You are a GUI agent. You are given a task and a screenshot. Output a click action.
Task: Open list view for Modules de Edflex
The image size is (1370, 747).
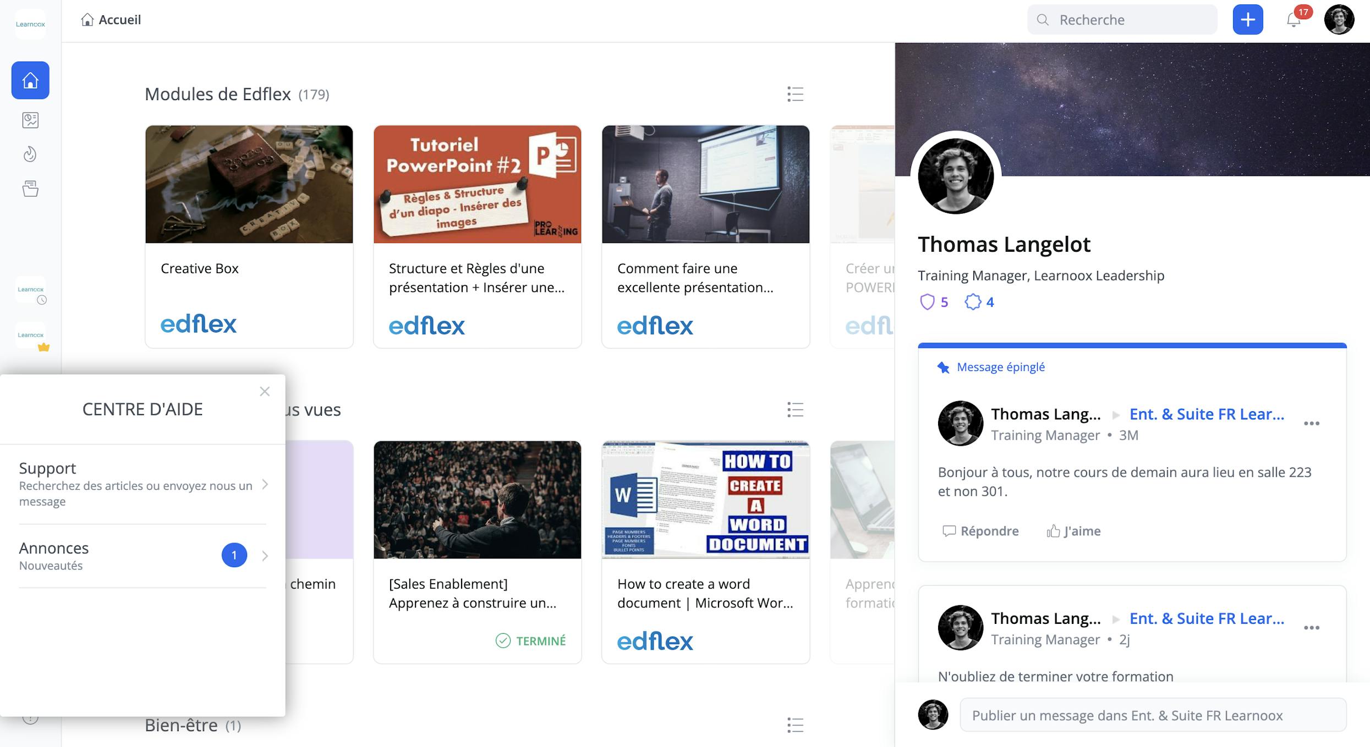click(x=795, y=94)
